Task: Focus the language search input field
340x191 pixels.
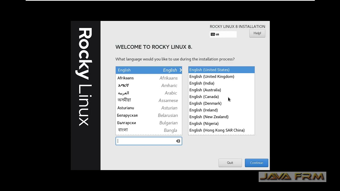Action: [x=149, y=141]
